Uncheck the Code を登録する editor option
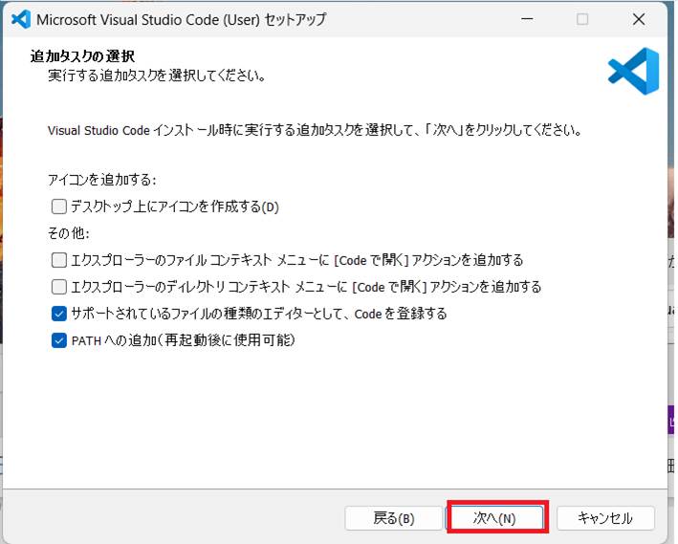This screenshot has width=678, height=544. (x=59, y=314)
